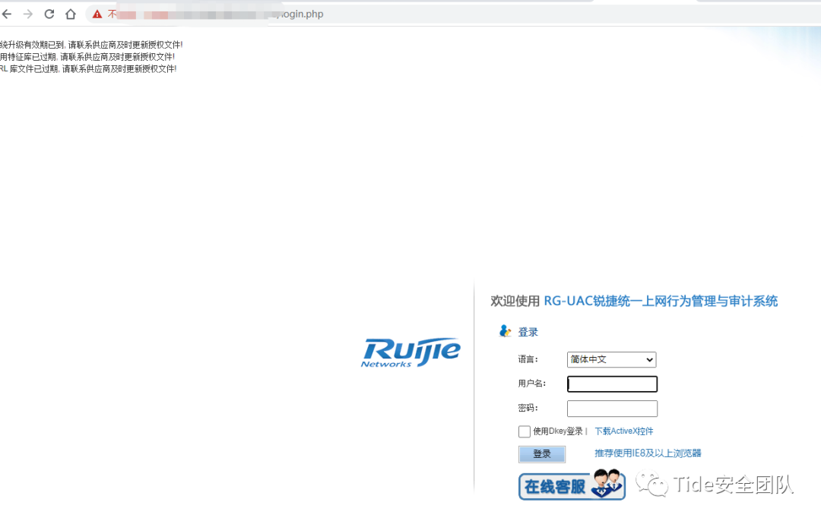
Task: Click the 特征库已过期 warning line
Action: coord(87,57)
